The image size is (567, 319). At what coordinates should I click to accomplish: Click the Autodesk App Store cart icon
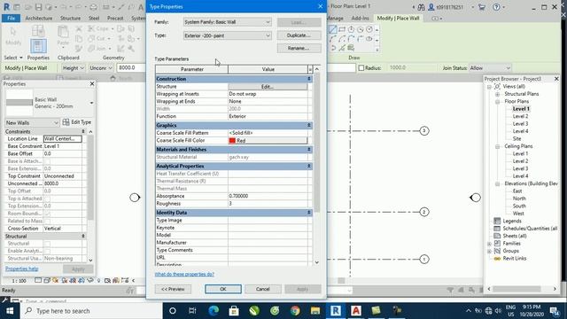[x=481, y=7]
